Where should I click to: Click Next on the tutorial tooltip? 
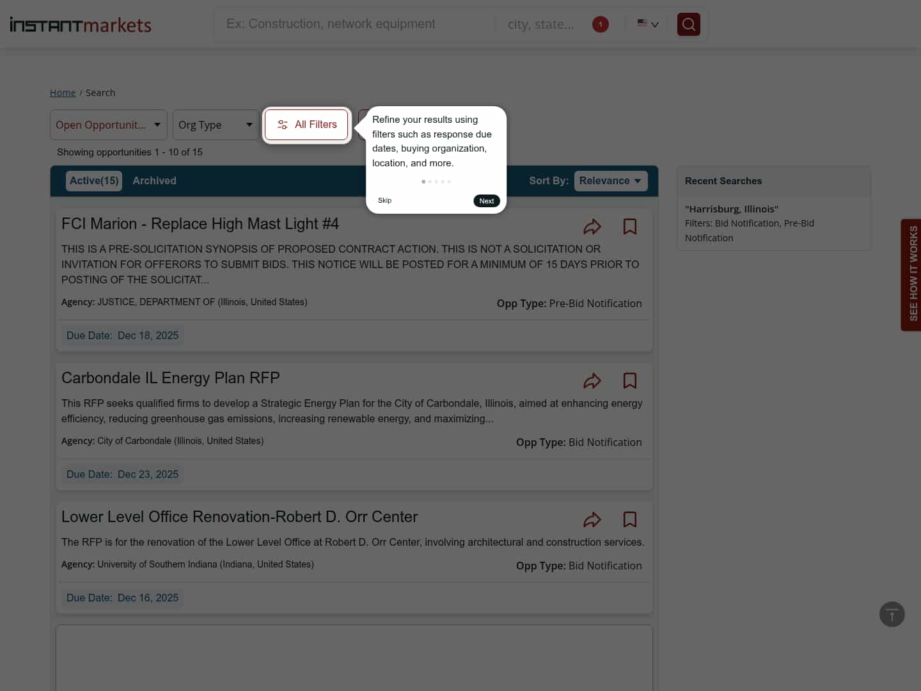tap(486, 200)
